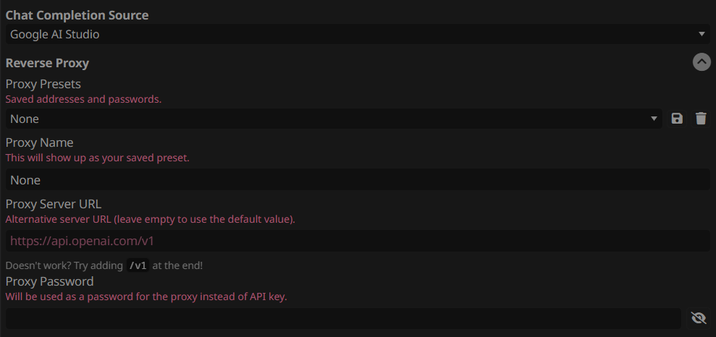Select the Proxy Password input box
The height and width of the screenshot is (337, 716).
343,318
